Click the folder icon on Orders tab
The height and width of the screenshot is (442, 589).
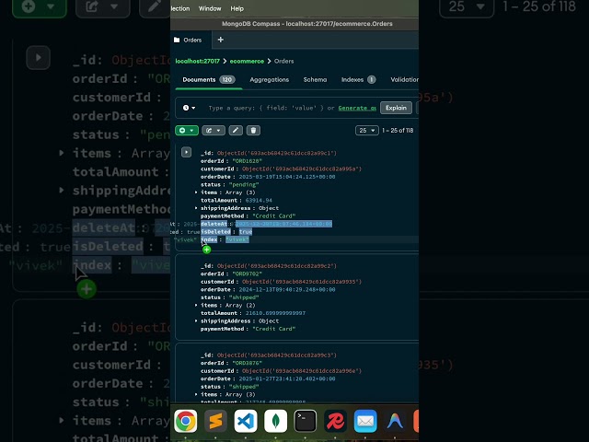click(x=177, y=40)
